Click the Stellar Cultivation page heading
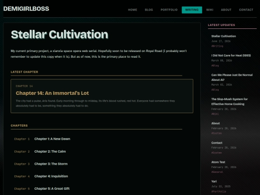The width and height of the screenshot is (260, 195). [60, 35]
